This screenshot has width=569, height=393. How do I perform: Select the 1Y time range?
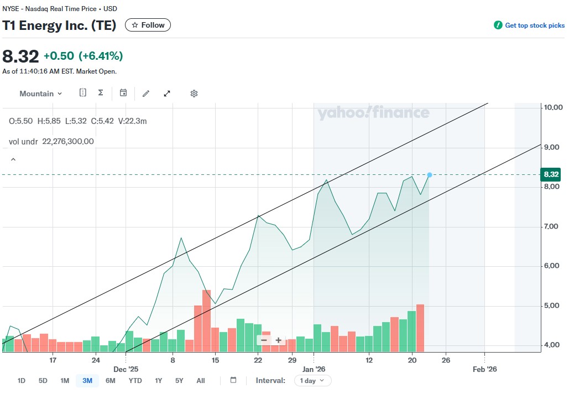159,380
